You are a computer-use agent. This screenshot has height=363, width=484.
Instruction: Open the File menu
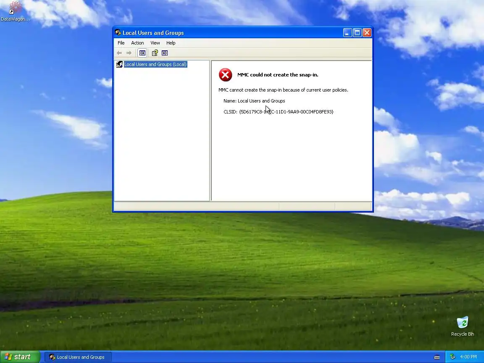click(x=121, y=43)
